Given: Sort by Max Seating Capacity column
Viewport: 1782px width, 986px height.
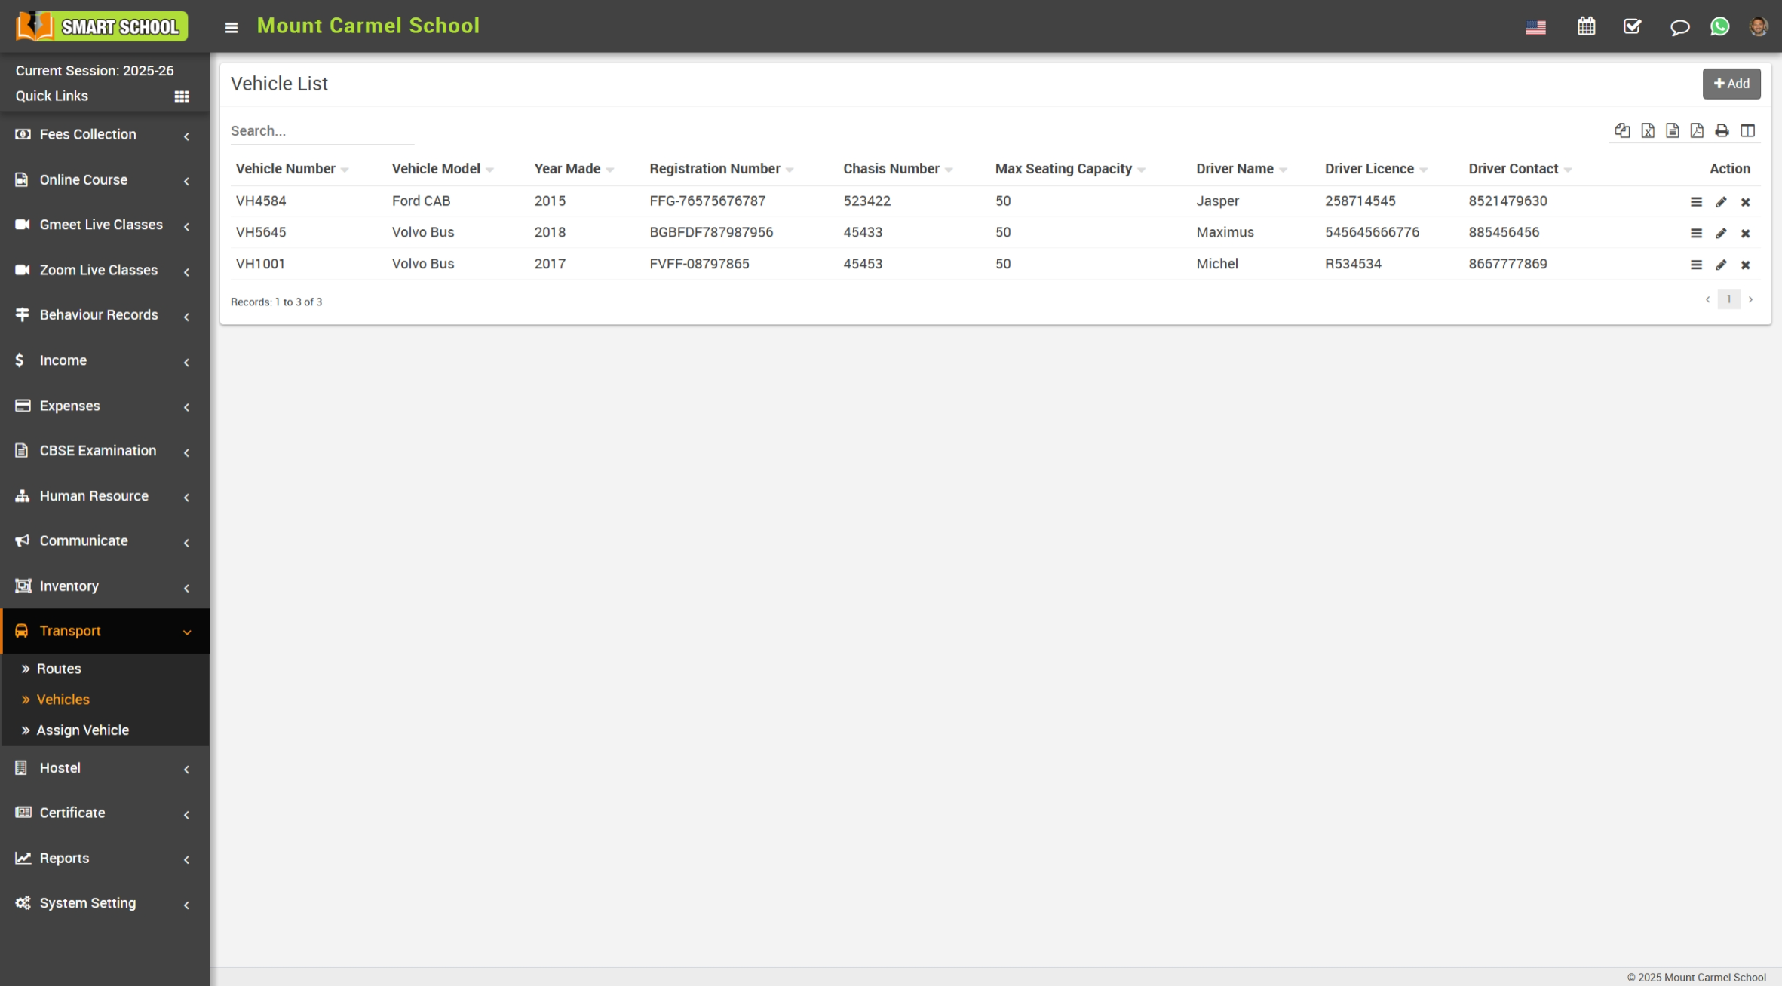Looking at the screenshot, I should click(x=1070, y=169).
